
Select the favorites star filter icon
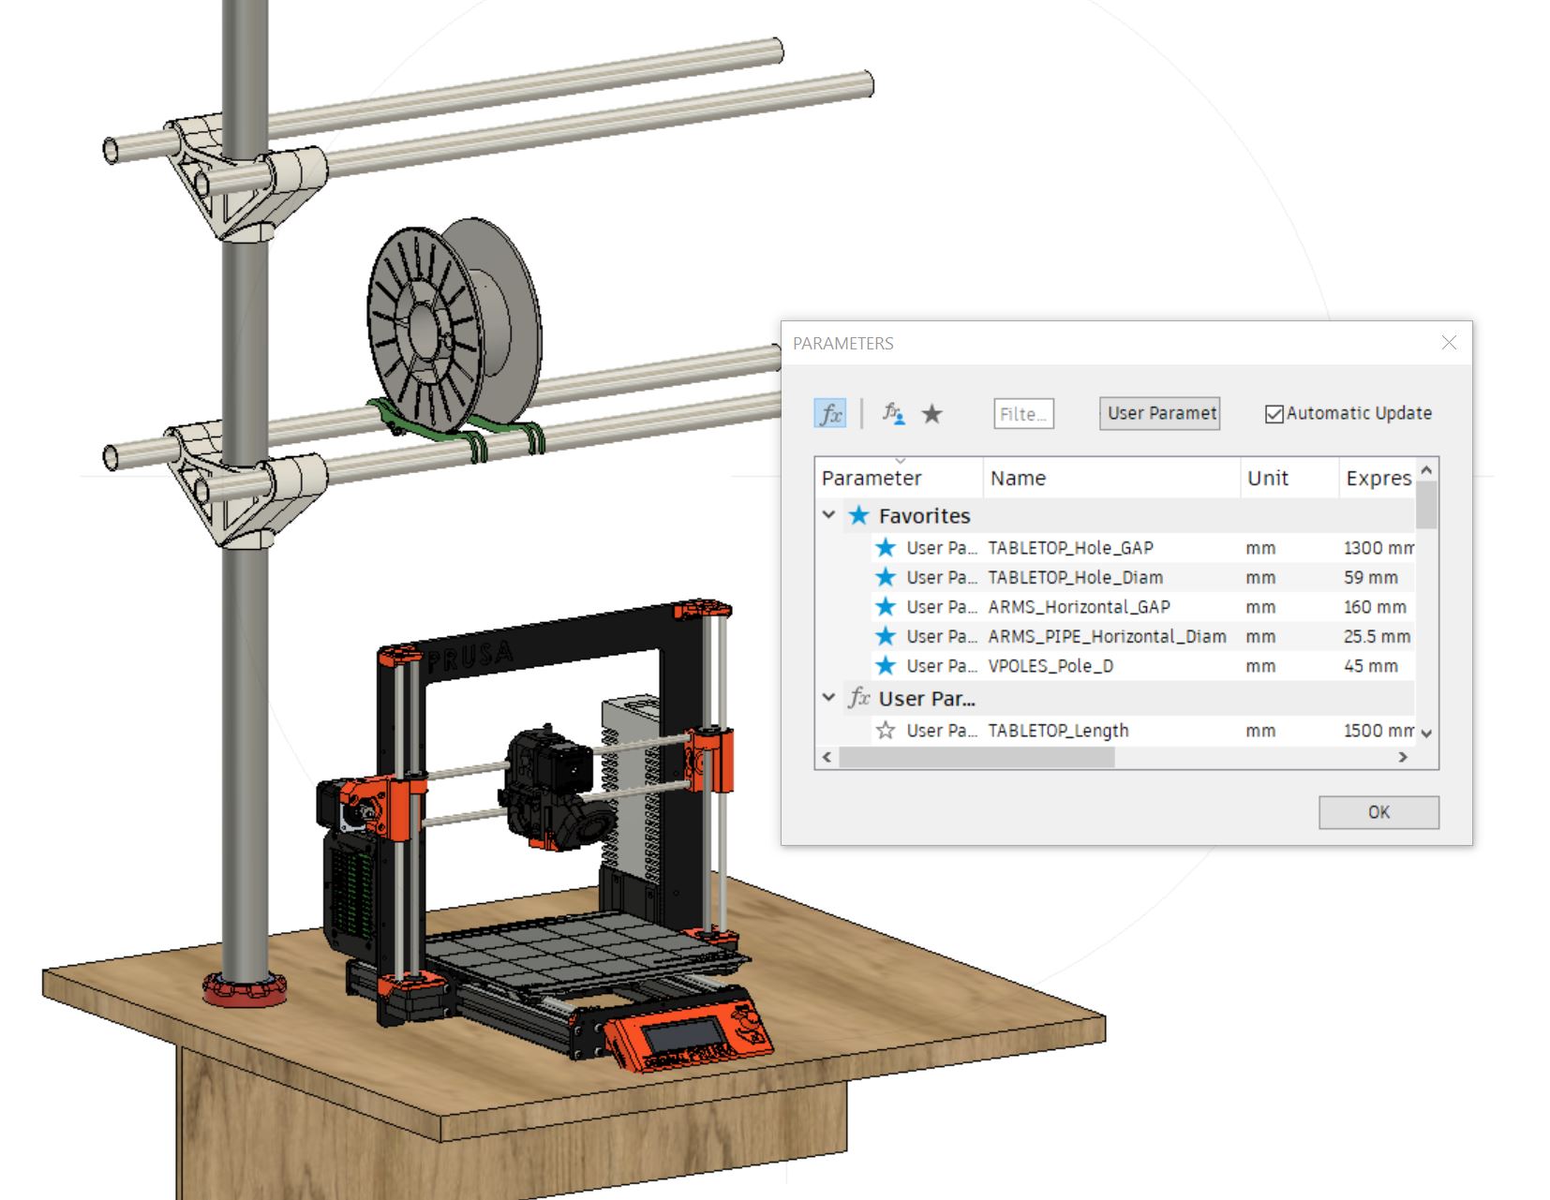tap(932, 413)
